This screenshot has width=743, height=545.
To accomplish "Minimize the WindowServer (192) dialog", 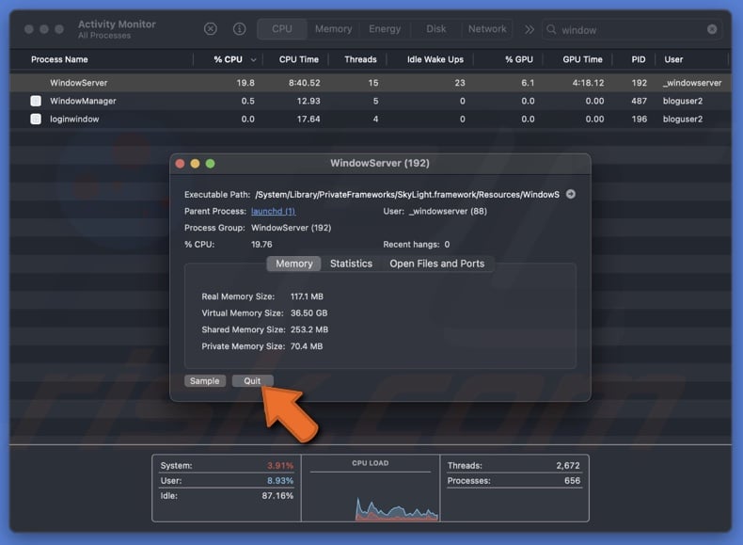I will 195,164.
